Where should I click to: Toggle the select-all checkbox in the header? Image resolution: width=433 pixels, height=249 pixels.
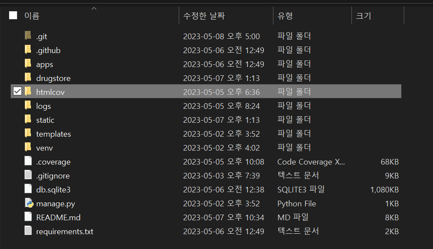13,15
